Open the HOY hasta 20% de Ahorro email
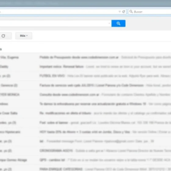Screen dimensions: 171x171 pos(85,132)
